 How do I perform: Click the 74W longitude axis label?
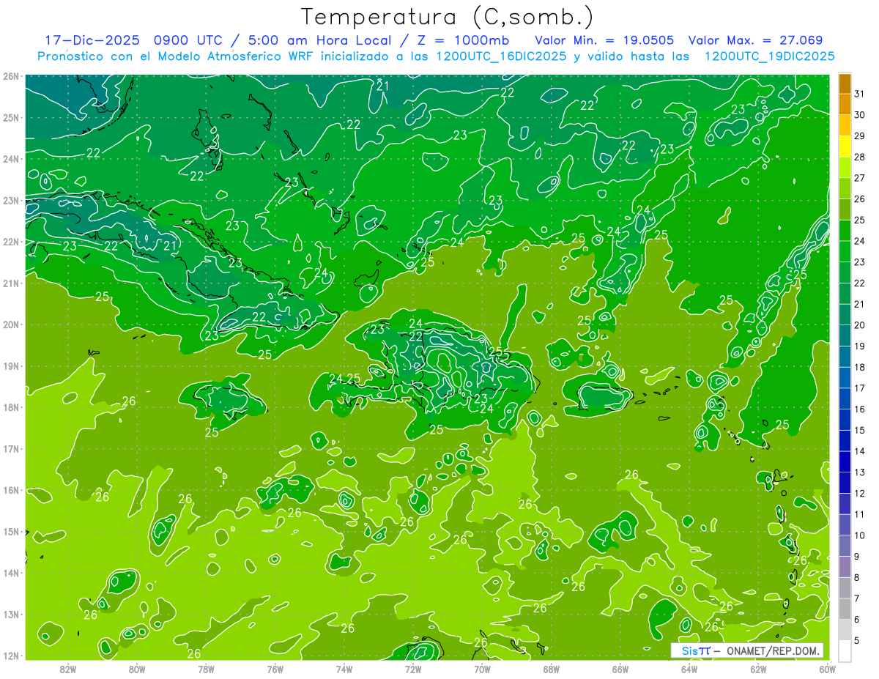[x=344, y=669]
